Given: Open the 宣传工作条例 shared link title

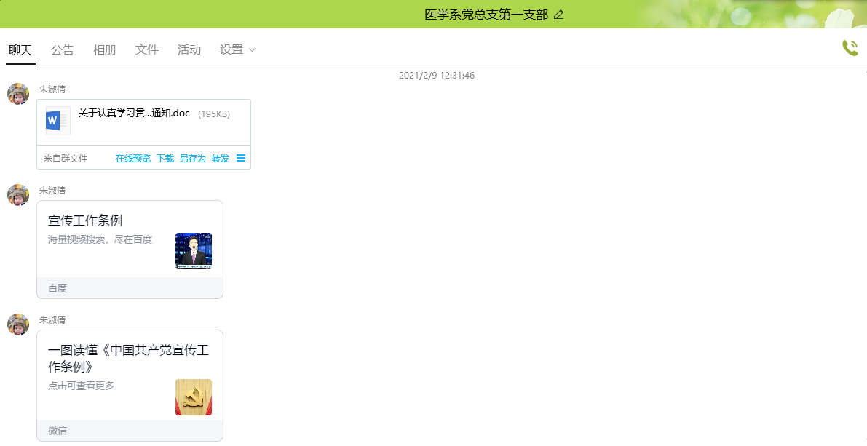Looking at the screenshot, I should [x=85, y=220].
